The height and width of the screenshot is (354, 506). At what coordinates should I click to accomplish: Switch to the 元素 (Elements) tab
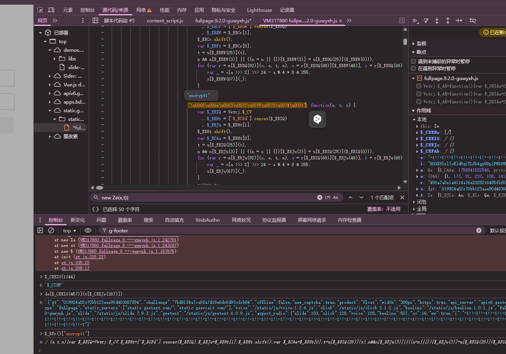(68, 10)
